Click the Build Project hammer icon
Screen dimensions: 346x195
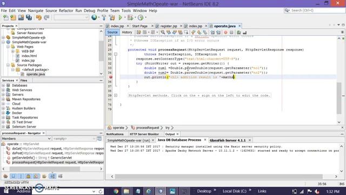(x=104, y=17)
